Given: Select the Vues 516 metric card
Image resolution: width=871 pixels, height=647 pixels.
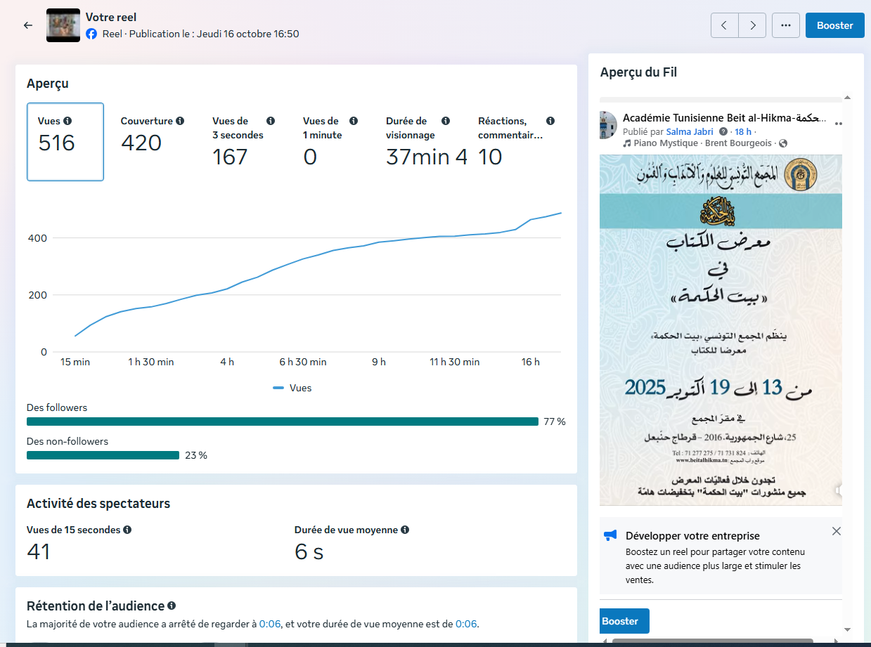Looking at the screenshot, I should pyautogui.click(x=65, y=142).
